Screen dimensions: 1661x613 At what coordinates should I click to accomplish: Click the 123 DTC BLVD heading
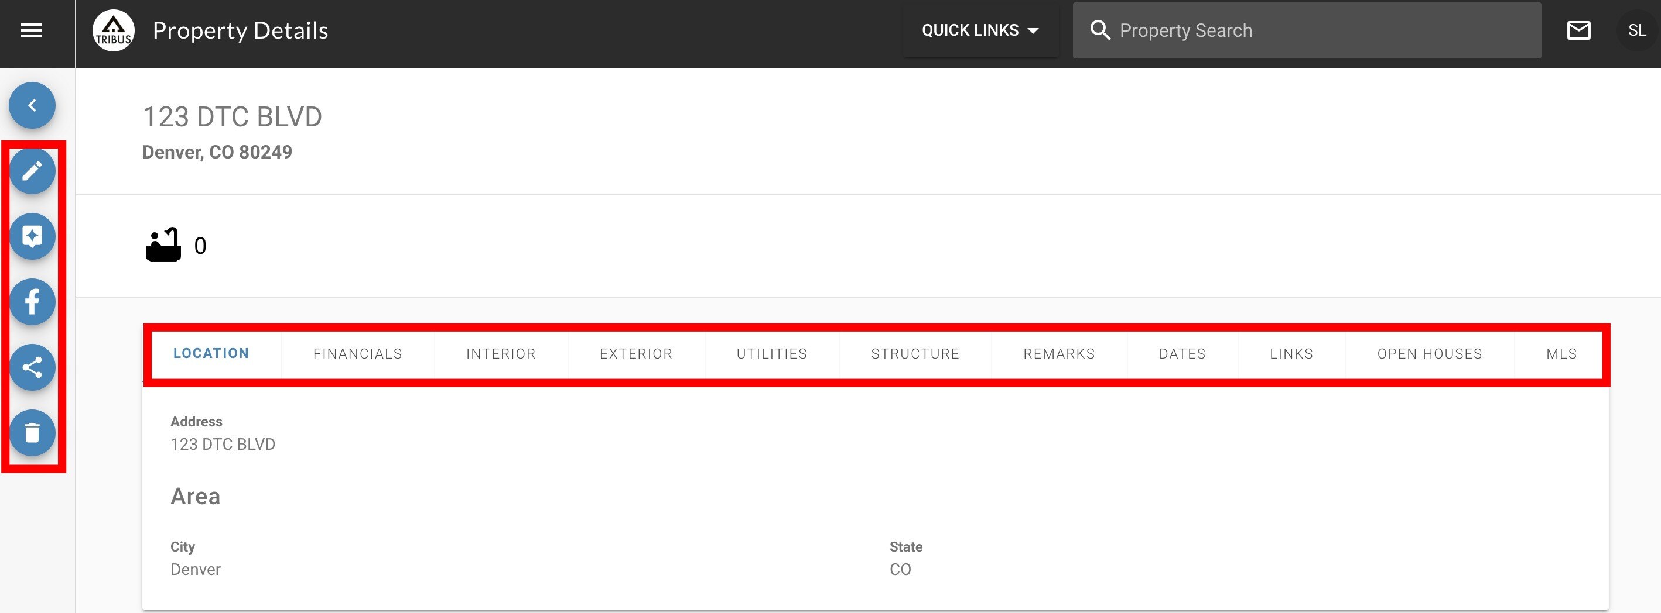pos(232,117)
